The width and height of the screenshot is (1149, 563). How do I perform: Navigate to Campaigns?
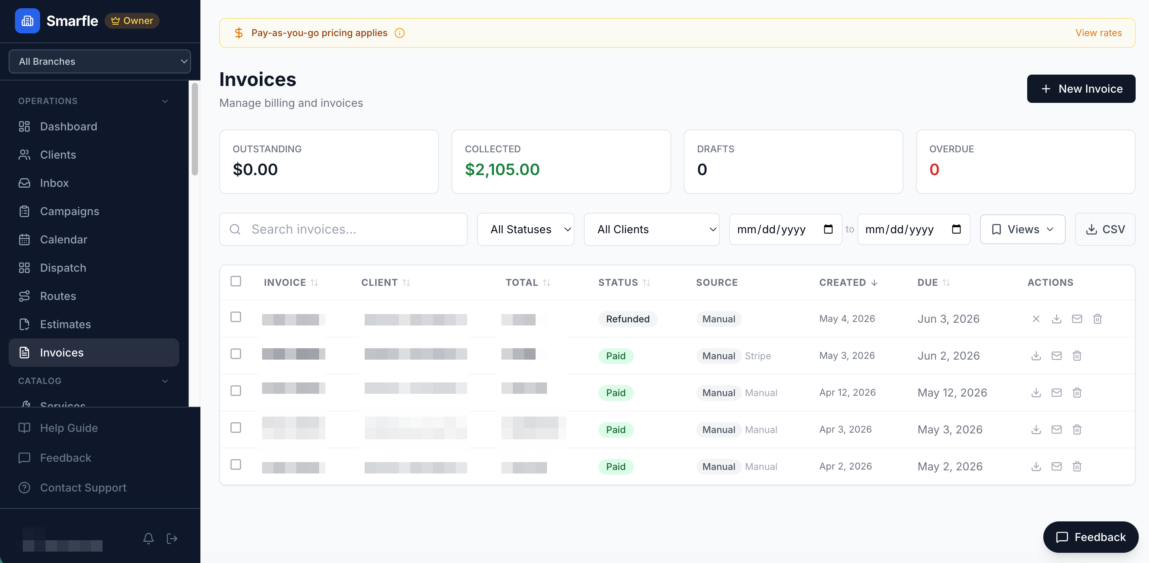coord(94,211)
